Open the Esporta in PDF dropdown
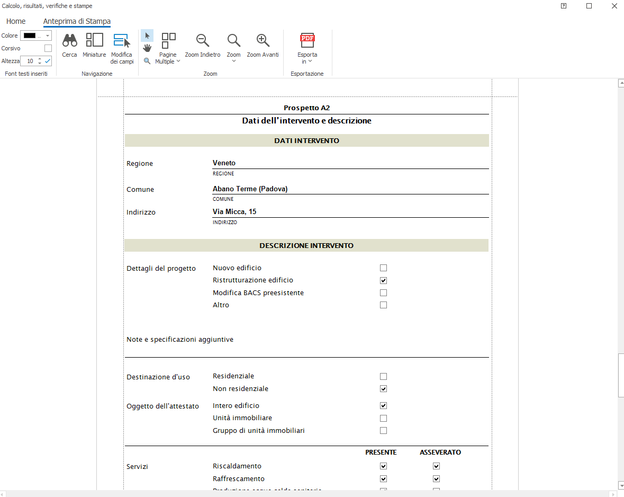624x497 pixels. (307, 49)
